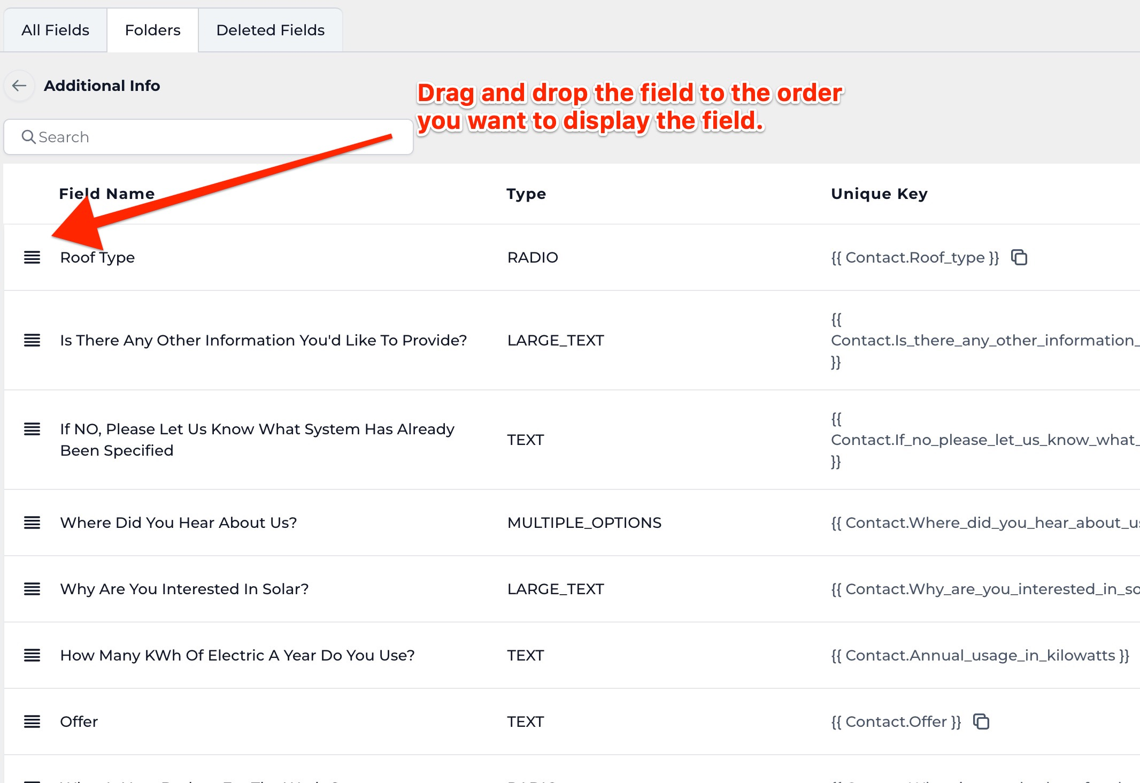
Task: Copy the Contact.Roof_type unique key
Action: (x=1019, y=257)
